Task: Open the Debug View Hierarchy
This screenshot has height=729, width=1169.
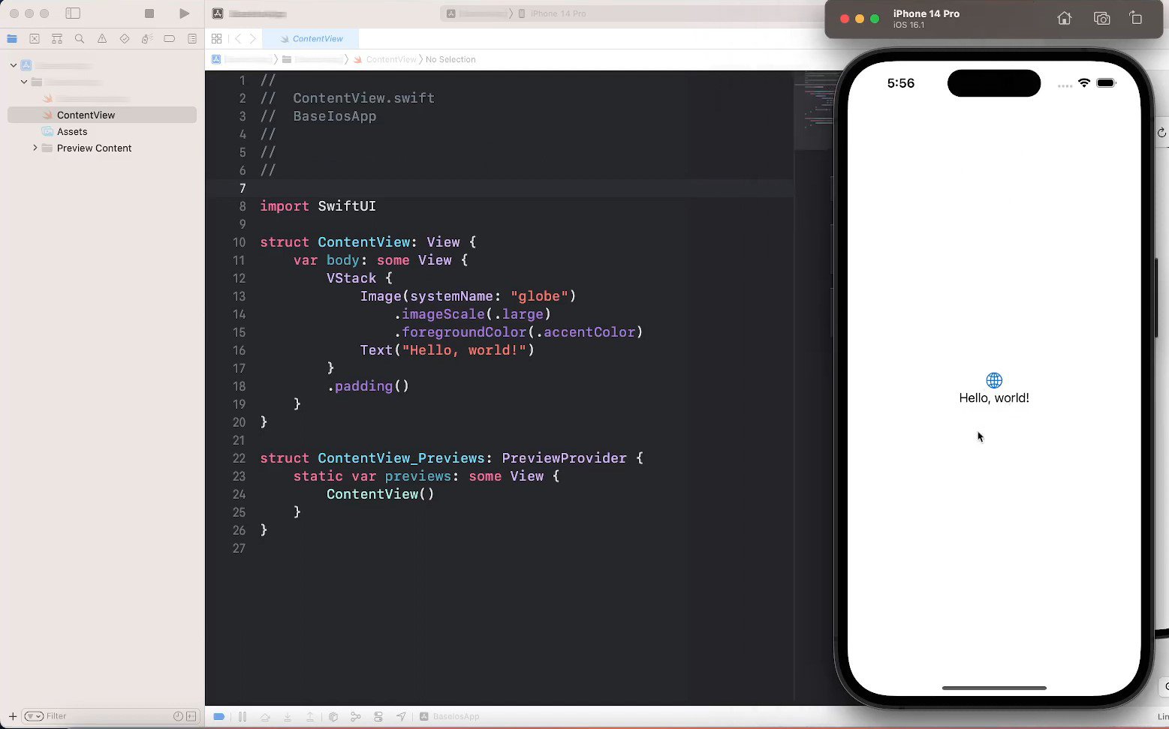Action: [x=333, y=717]
